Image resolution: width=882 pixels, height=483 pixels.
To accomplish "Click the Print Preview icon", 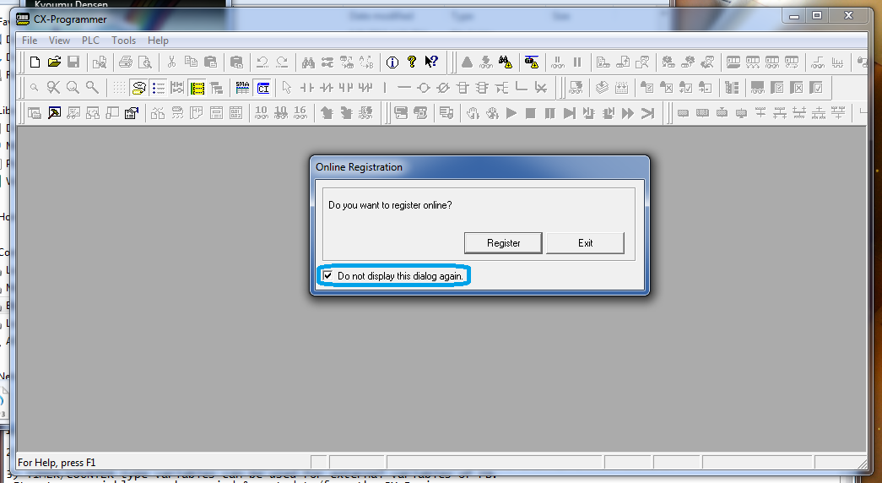I will pyautogui.click(x=144, y=62).
